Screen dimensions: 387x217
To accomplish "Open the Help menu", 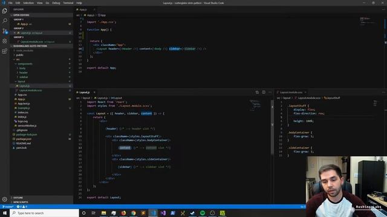I will click(79, 3).
